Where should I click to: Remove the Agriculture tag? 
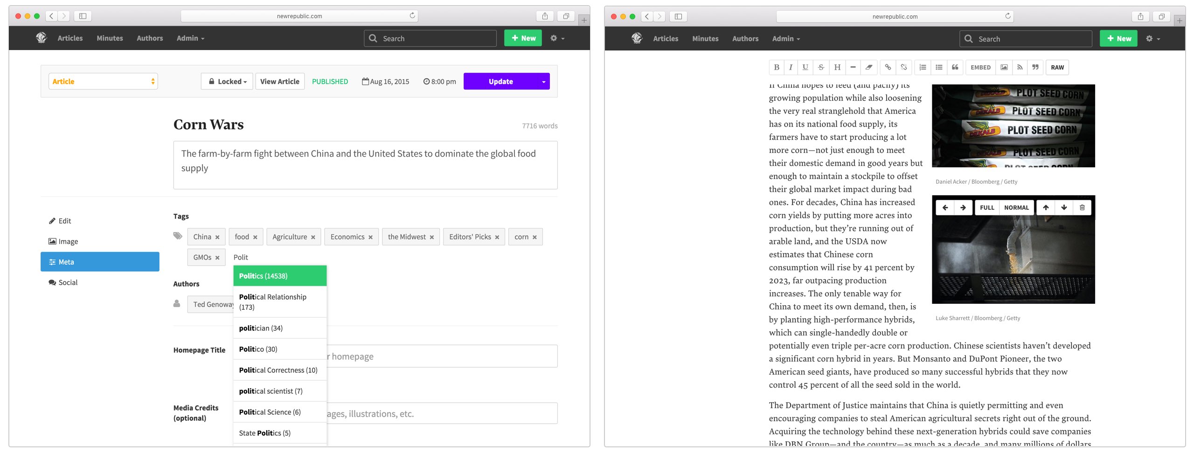313,237
